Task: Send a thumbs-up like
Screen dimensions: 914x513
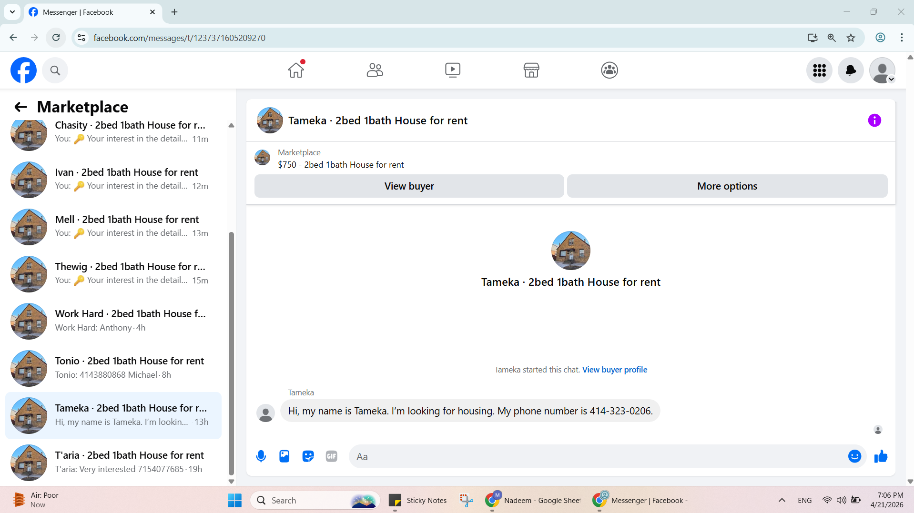Action: 881,456
